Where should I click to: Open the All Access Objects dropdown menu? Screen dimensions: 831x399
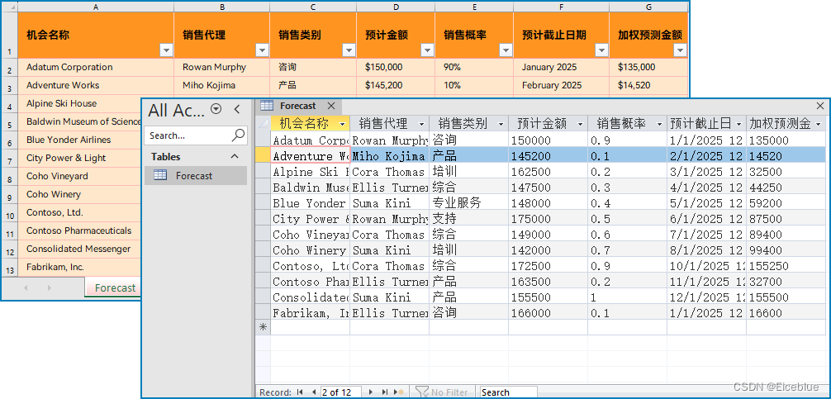click(x=216, y=109)
